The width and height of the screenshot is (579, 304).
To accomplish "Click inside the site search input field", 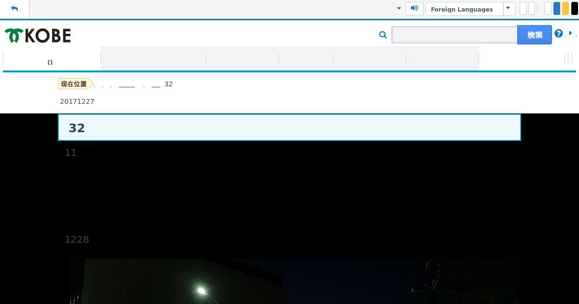I will click(x=455, y=35).
